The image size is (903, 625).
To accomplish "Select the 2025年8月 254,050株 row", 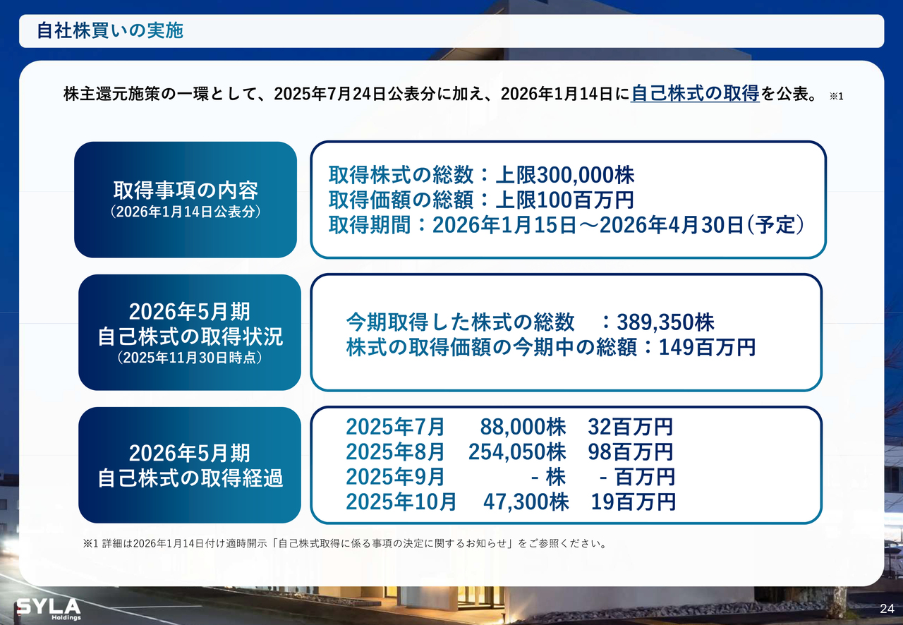I will (x=509, y=451).
